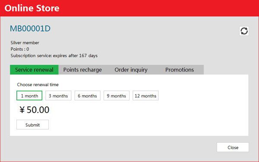Viewport: 259px width, 162px height.
Task: Choose the 12 months renewal option
Action: tap(145, 96)
